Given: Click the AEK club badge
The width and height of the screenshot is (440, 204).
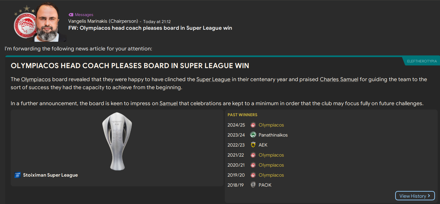Looking at the screenshot, I should [x=253, y=145].
